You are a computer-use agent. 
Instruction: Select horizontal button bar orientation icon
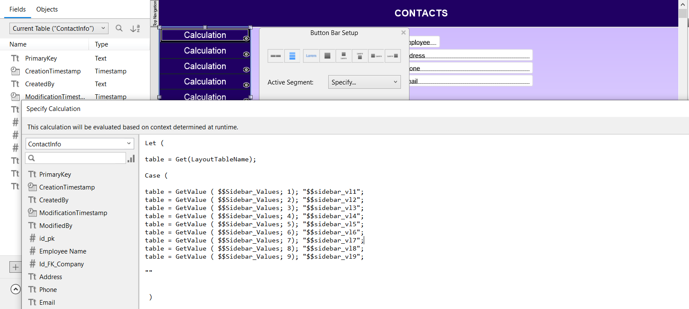pyautogui.click(x=276, y=56)
